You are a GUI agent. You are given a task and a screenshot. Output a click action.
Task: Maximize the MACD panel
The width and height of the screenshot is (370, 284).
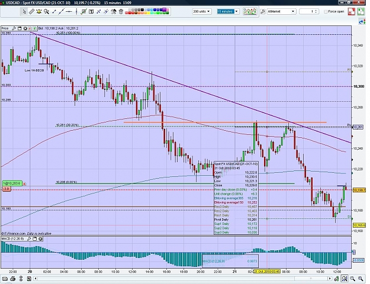(35, 238)
